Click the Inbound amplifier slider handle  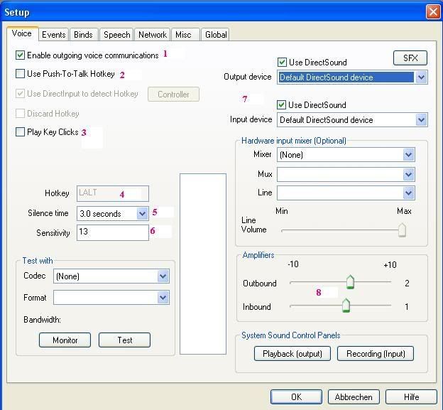[346, 305]
